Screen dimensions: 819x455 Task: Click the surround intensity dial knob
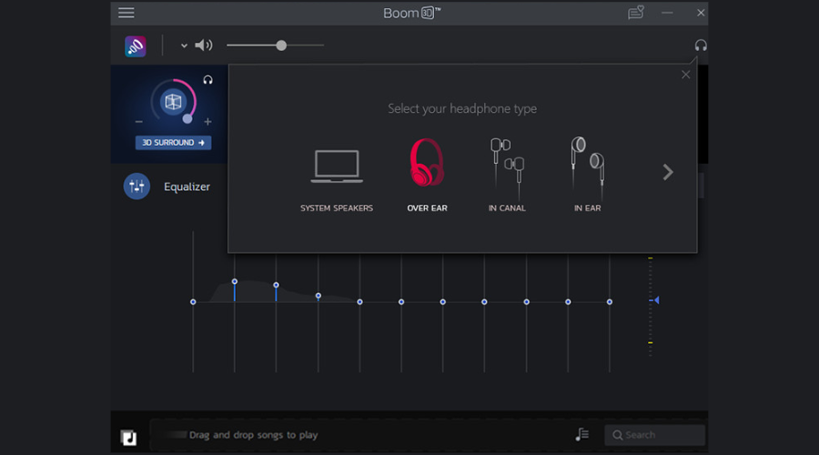click(187, 118)
